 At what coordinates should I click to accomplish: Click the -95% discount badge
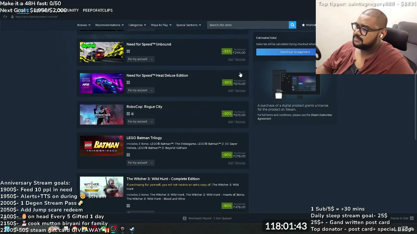(x=227, y=83)
